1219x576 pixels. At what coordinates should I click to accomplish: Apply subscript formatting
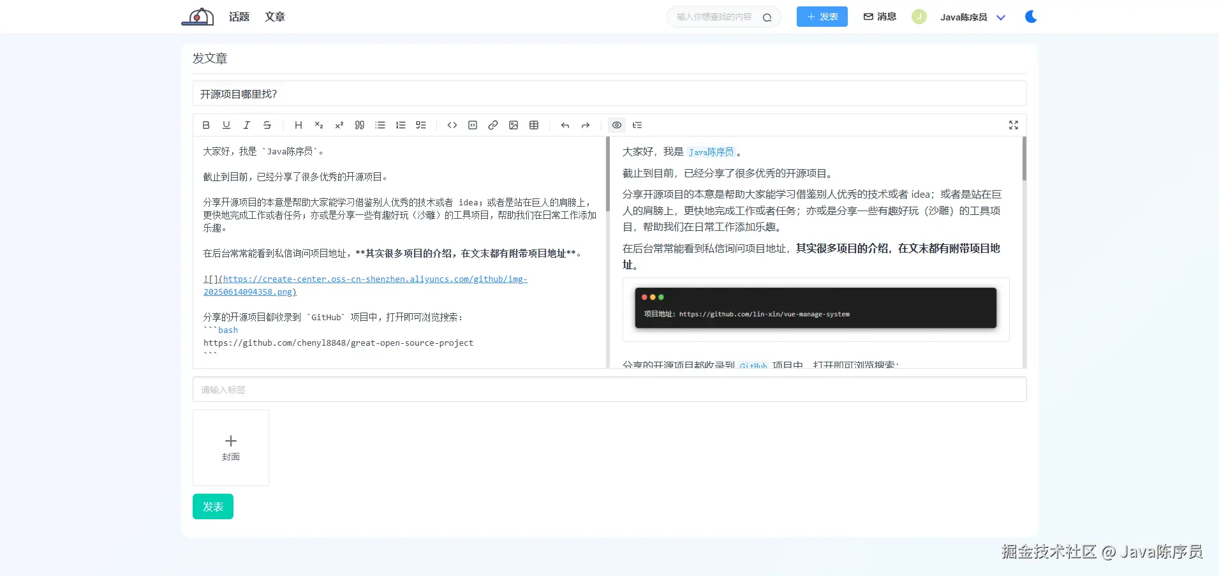(319, 125)
